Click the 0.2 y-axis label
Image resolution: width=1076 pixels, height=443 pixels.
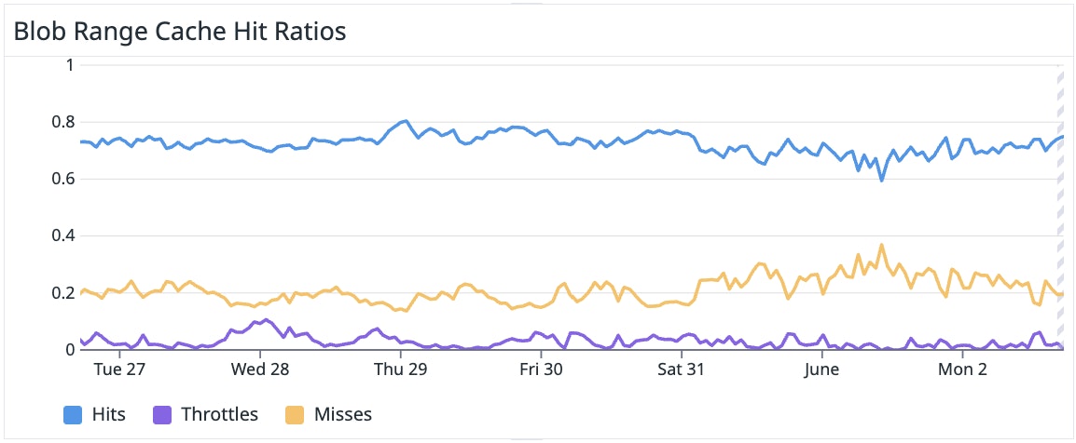(x=63, y=293)
